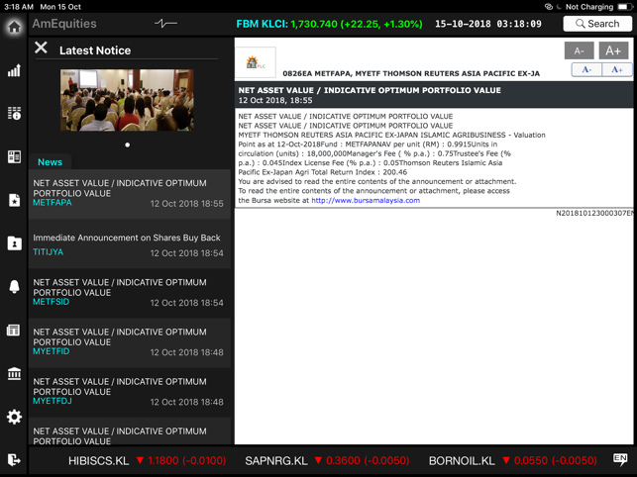Open TITIJYA Shares Buy Back announcement
Screen dimensions: 637x477
(129, 244)
